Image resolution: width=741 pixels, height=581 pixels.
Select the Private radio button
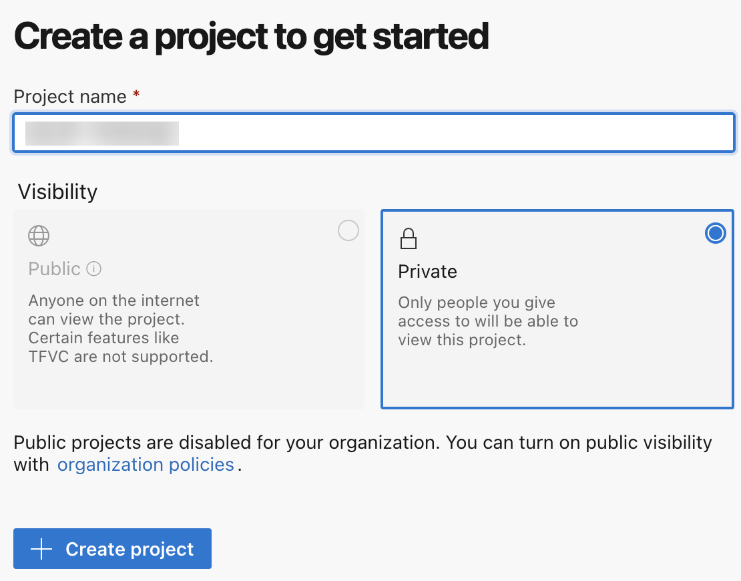pyautogui.click(x=715, y=233)
